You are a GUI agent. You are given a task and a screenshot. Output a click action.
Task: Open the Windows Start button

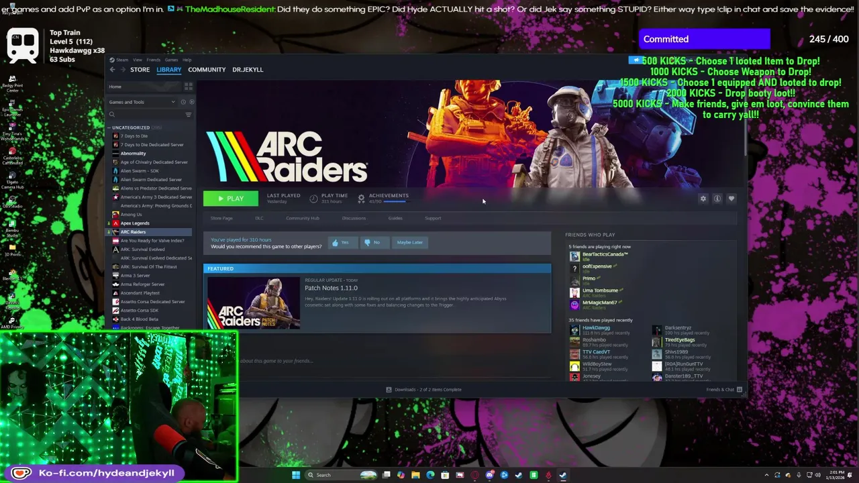point(296,475)
